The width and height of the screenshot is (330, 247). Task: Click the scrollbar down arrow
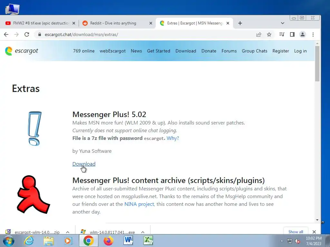pos(317,220)
